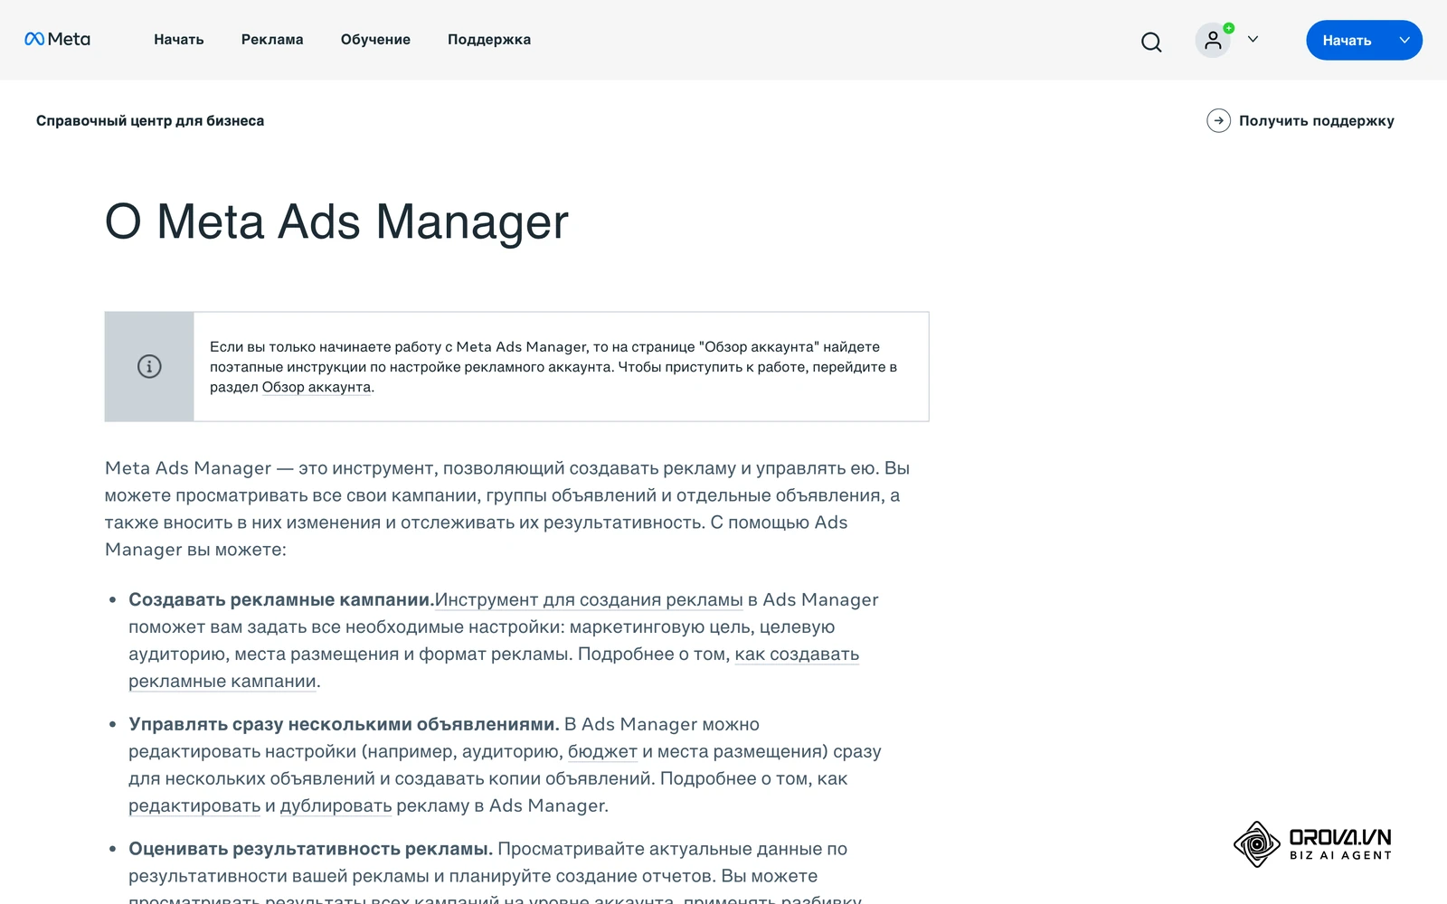The width and height of the screenshot is (1447, 904).
Task: Go to Справочный центр для бизнеса
Action: coord(150,121)
